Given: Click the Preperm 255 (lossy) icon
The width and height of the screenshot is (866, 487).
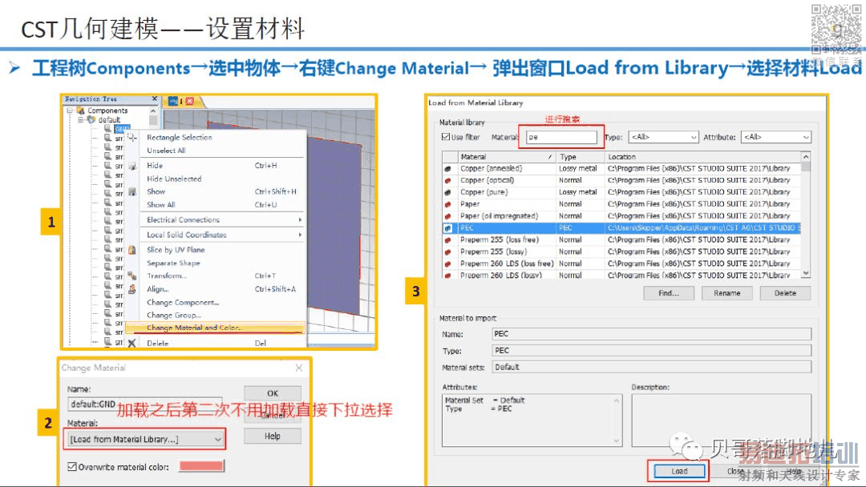Looking at the screenshot, I should point(447,252).
